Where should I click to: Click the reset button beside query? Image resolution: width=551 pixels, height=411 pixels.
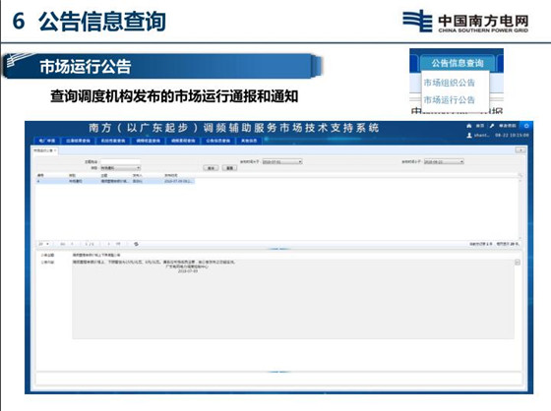tap(229, 168)
